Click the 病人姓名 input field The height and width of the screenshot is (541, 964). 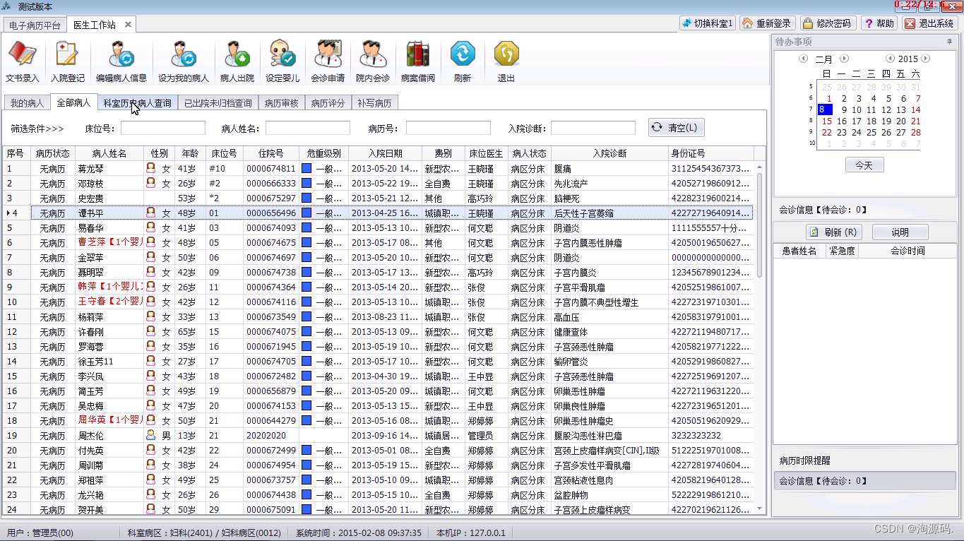[x=308, y=128]
